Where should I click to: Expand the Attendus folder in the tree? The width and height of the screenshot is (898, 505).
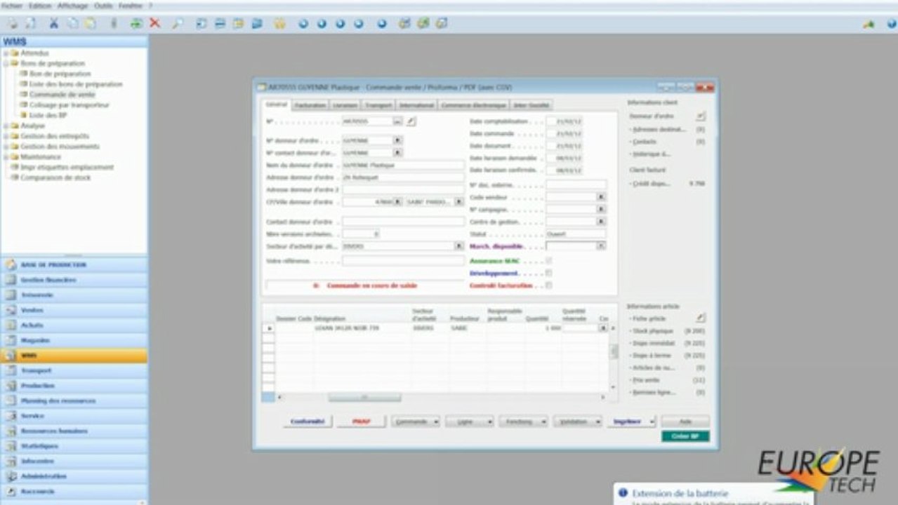click(x=6, y=53)
